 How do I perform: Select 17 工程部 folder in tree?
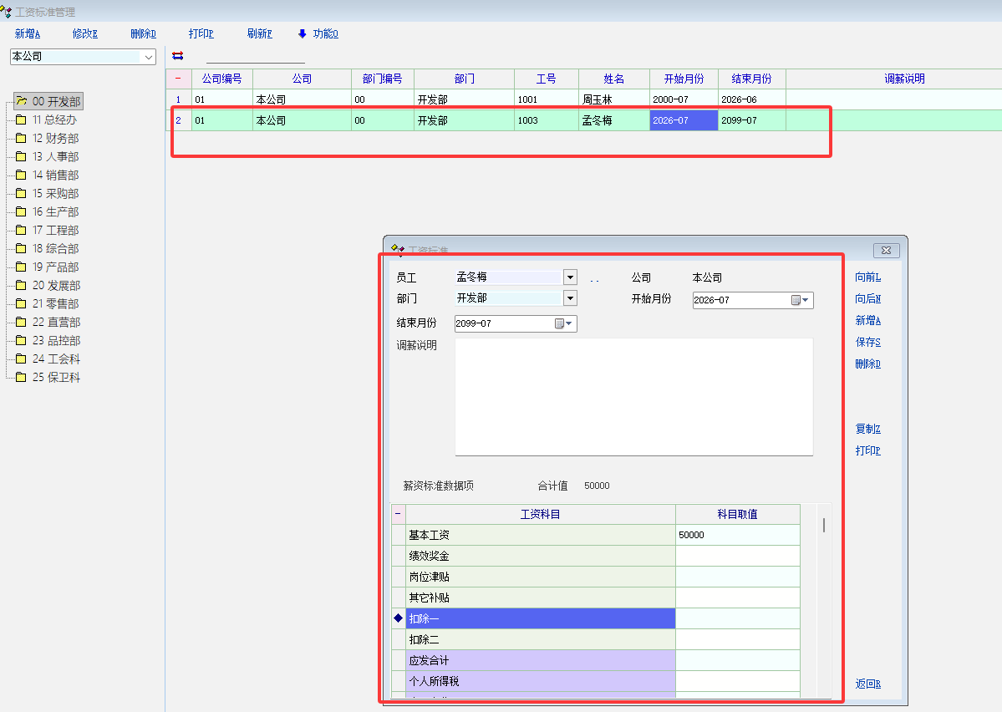click(48, 231)
